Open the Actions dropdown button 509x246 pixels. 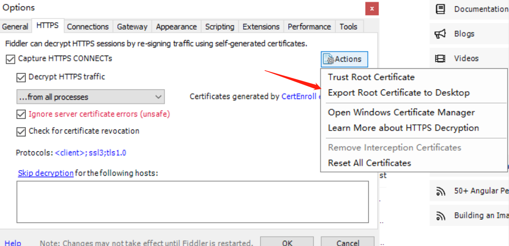click(x=344, y=59)
